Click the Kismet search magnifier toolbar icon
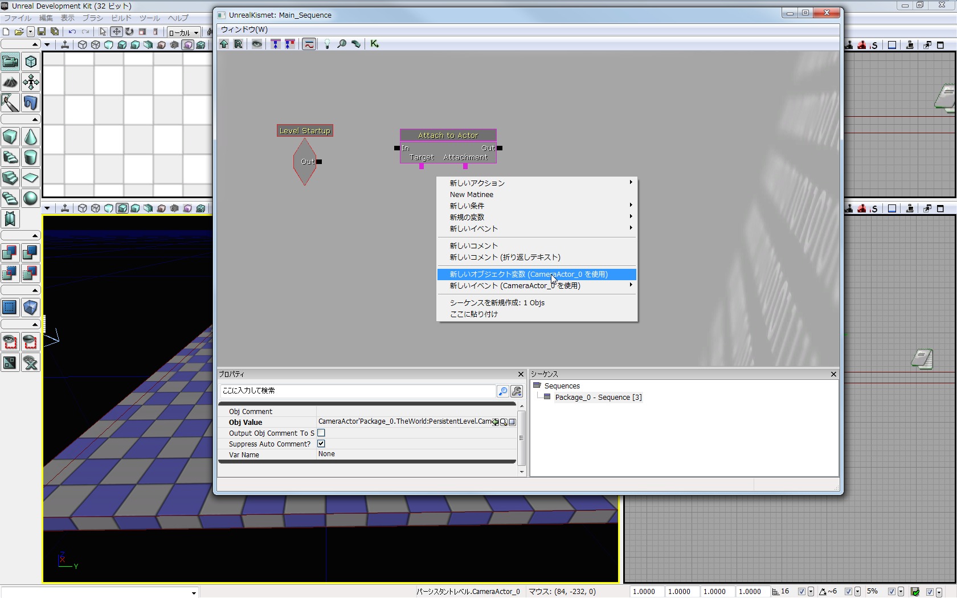The width and height of the screenshot is (957, 598). point(341,44)
